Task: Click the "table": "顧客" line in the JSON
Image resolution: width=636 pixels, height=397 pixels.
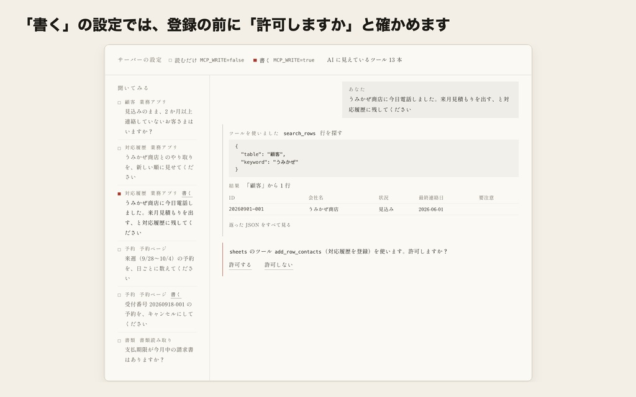Action: coord(263,154)
